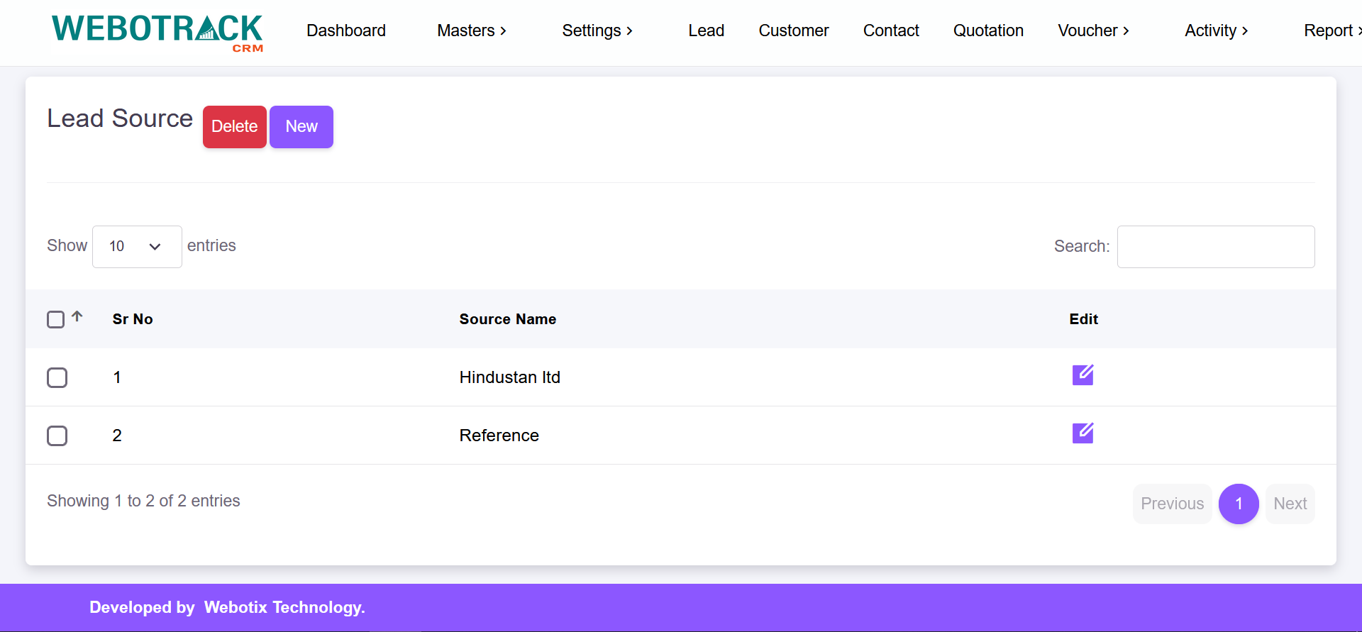Expand the Masters menu
Screen dimensions: 1362x632
[x=472, y=31]
